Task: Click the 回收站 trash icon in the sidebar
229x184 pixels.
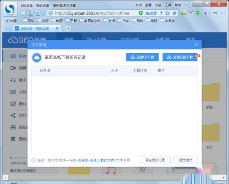Action: (x=13, y=139)
